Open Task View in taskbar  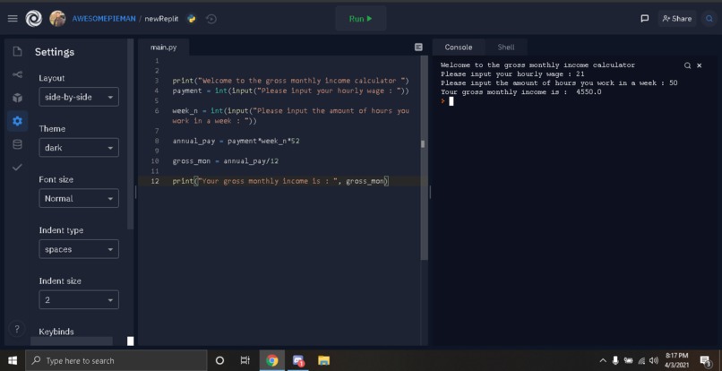[x=245, y=360]
